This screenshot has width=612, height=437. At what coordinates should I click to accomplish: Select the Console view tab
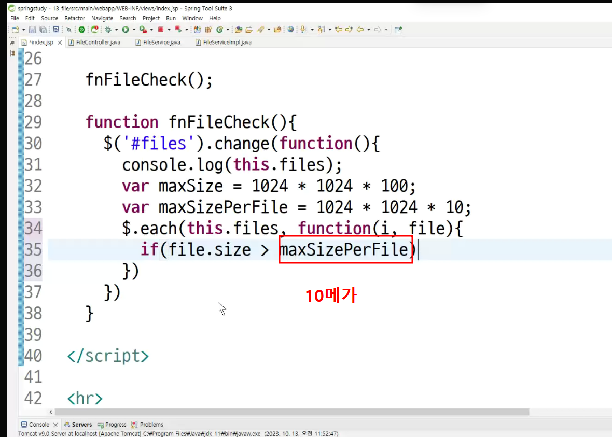(35, 425)
